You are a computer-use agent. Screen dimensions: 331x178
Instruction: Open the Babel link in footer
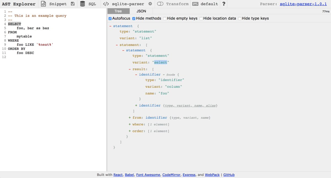(130, 175)
